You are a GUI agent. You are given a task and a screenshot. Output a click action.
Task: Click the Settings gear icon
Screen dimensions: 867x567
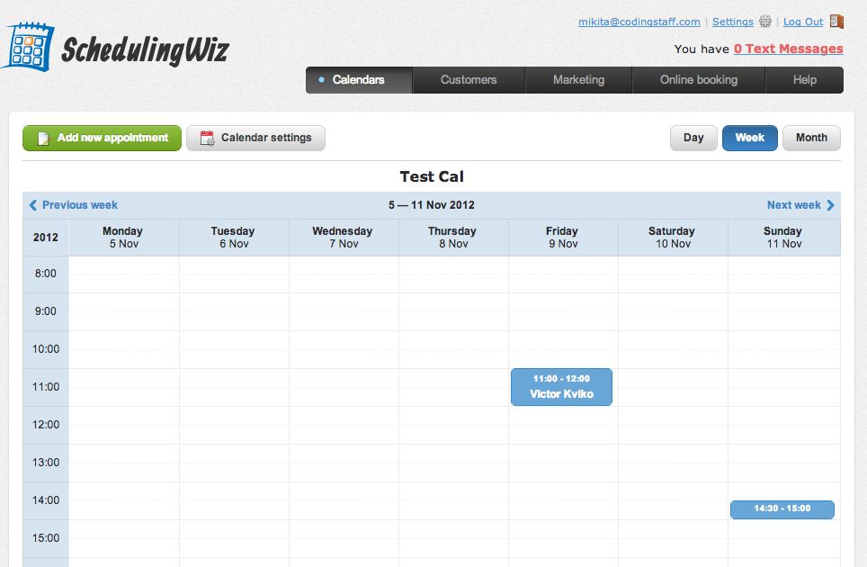pyautogui.click(x=765, y=22)
